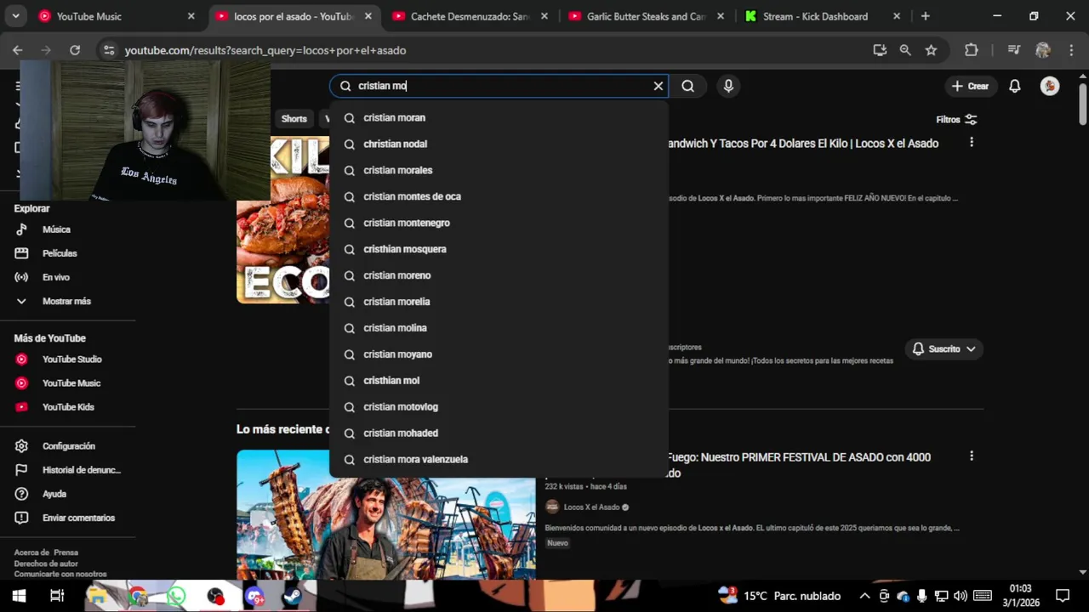Expand Mostrar más in the sidebar

(68, 301)
